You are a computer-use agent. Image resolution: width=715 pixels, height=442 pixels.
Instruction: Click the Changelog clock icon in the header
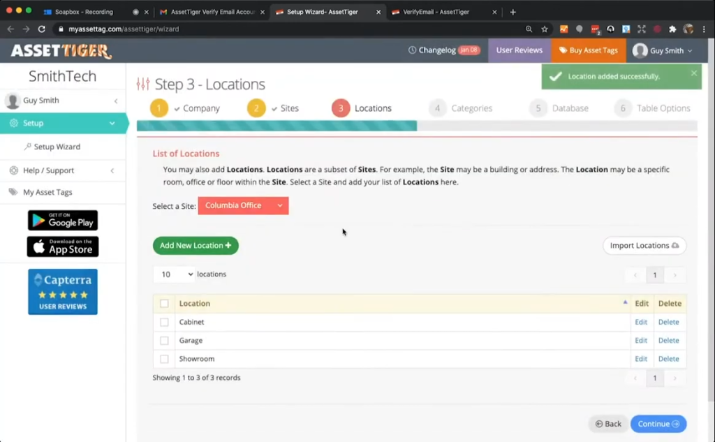pos(414,50)
